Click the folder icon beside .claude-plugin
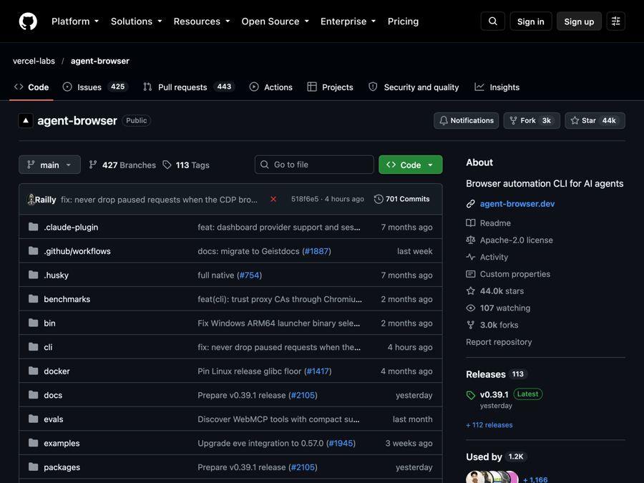 click(33, 227)
